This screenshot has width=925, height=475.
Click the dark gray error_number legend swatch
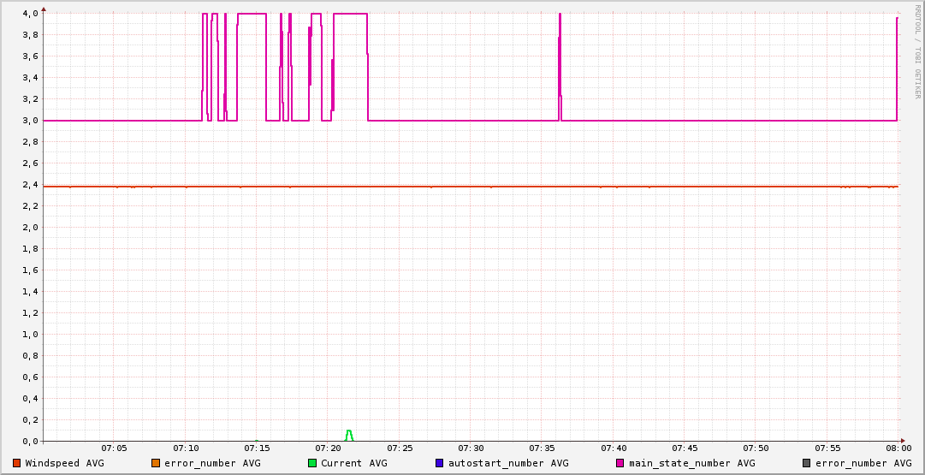[806, 463]
